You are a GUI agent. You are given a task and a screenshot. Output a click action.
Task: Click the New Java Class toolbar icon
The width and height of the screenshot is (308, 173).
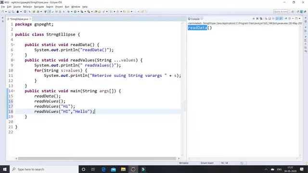click(38, 12)
